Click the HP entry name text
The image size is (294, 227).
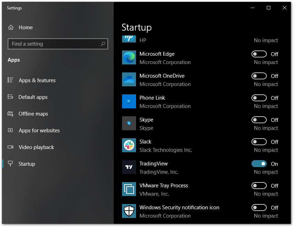tap(143, 40)
